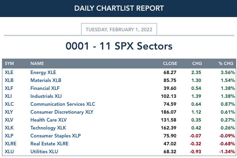Open the XLE symbol link
Viewport: 237px width, 158px height.
click(x=9, y=72)
